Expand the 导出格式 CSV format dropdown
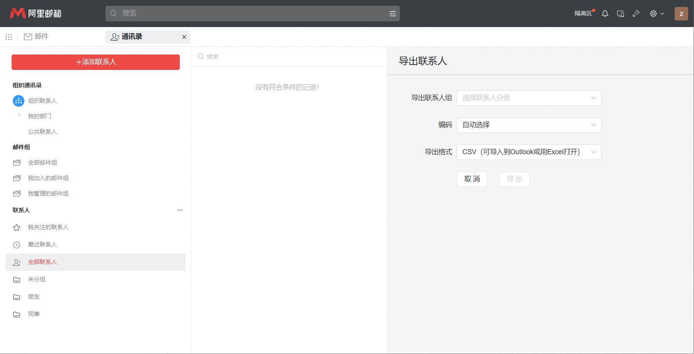 pyautogui.click(x=529, y=152)
